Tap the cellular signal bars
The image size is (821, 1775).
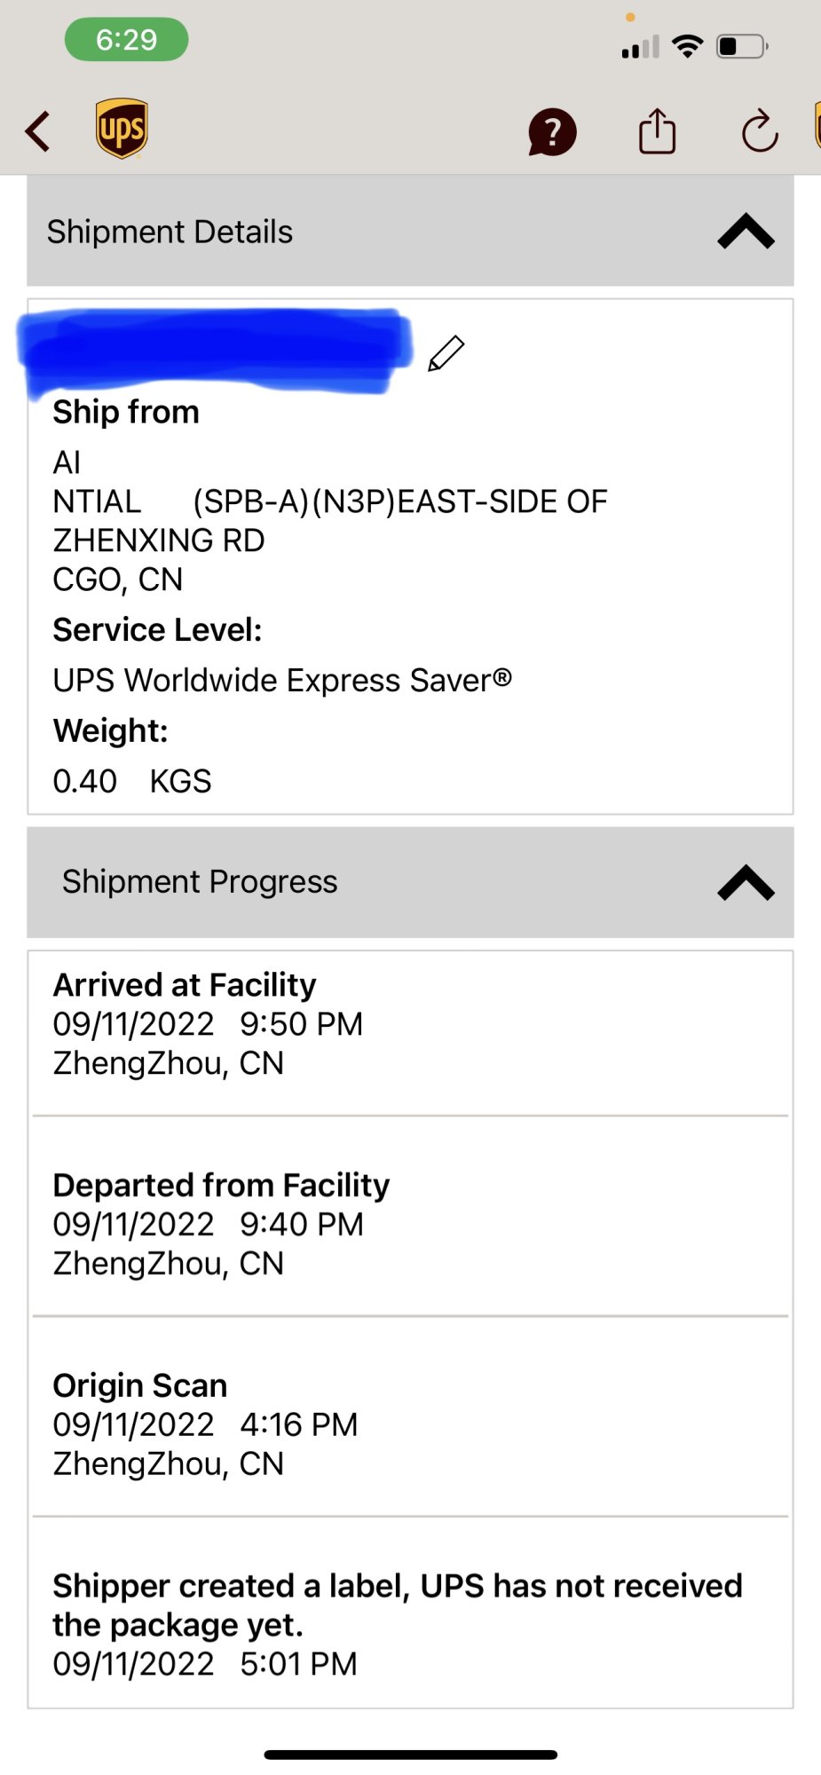640,47
